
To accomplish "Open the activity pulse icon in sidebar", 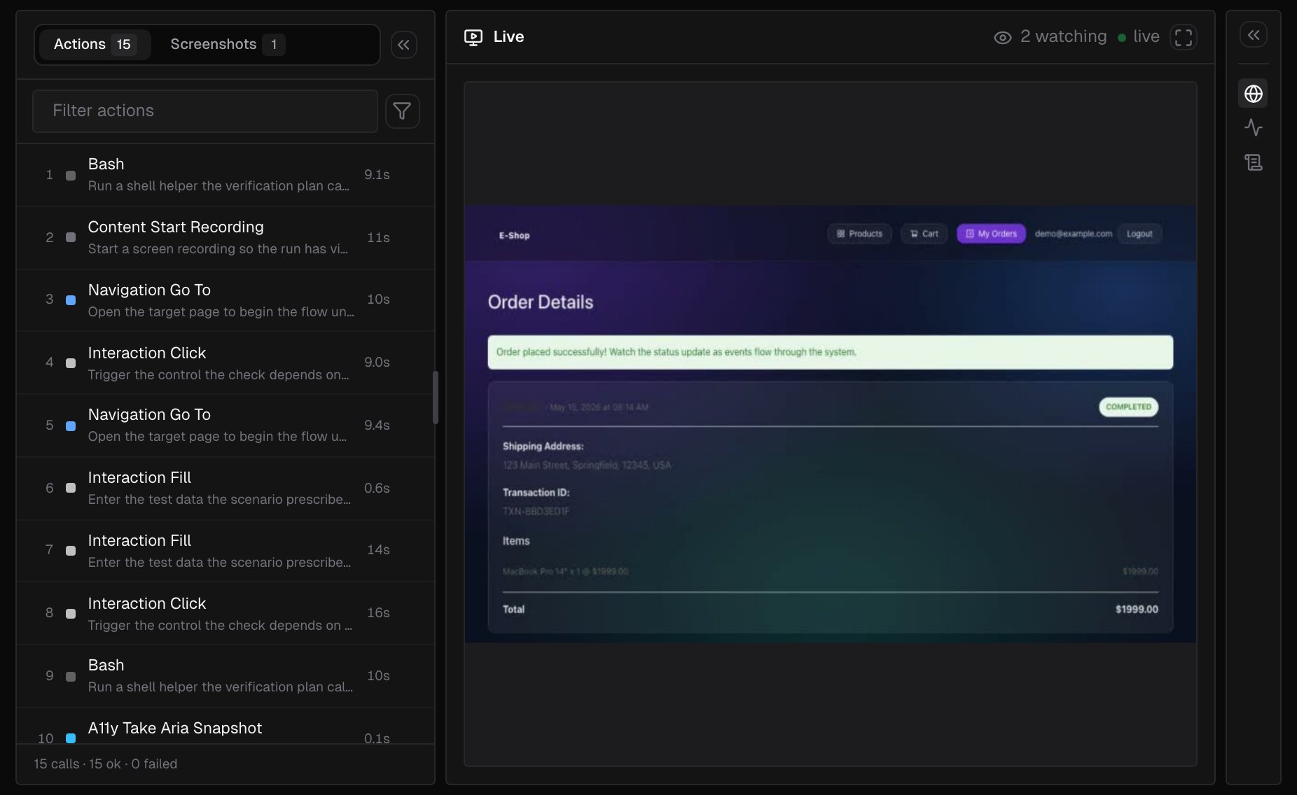I will click(x=1254, y=127).
